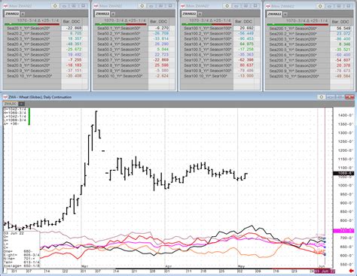
Task: Add a new tab next to ZWA,DC chart tab
Action: pos(22,104)
